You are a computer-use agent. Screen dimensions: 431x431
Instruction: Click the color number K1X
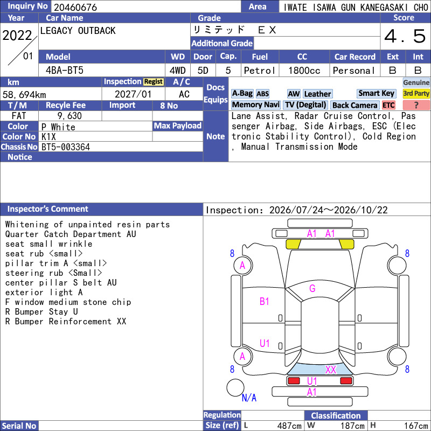pyautogui.click(x=48, y=137)
